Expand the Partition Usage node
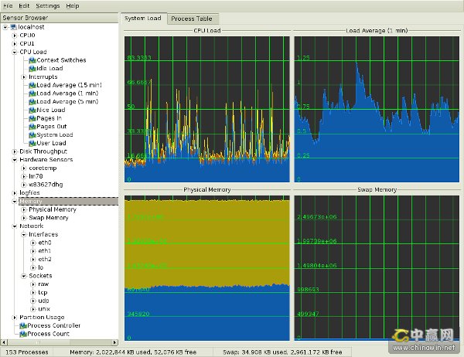The width and height of the screenshot is (464, 357). (15, 317)
